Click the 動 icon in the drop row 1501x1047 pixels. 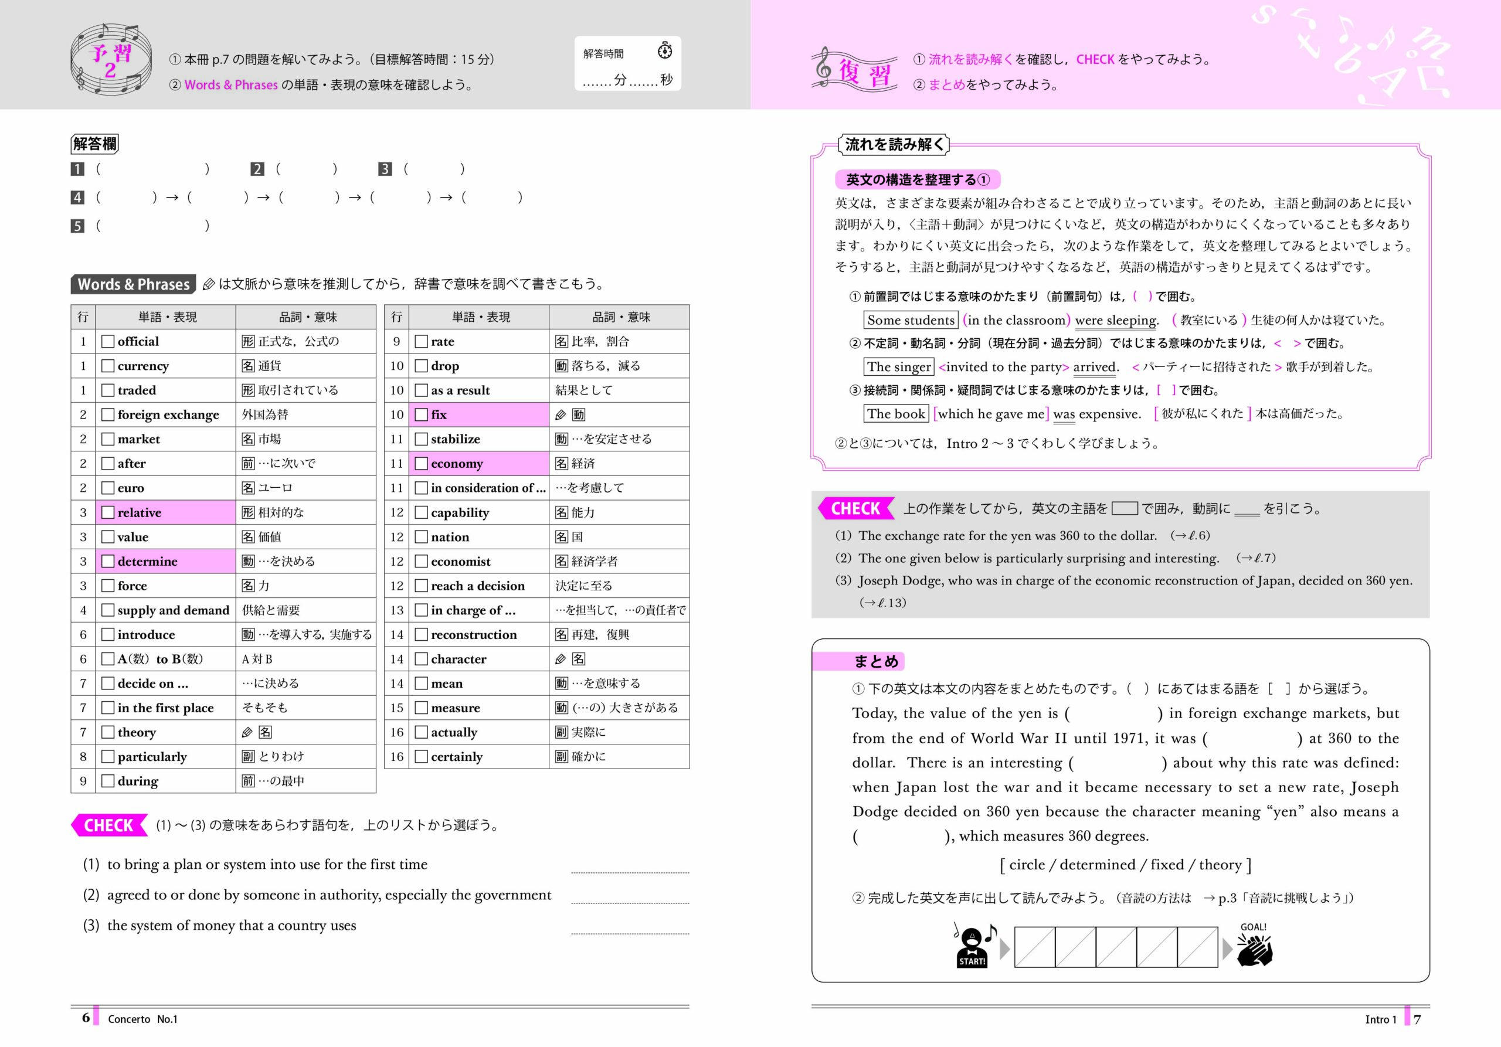(562, 366)
